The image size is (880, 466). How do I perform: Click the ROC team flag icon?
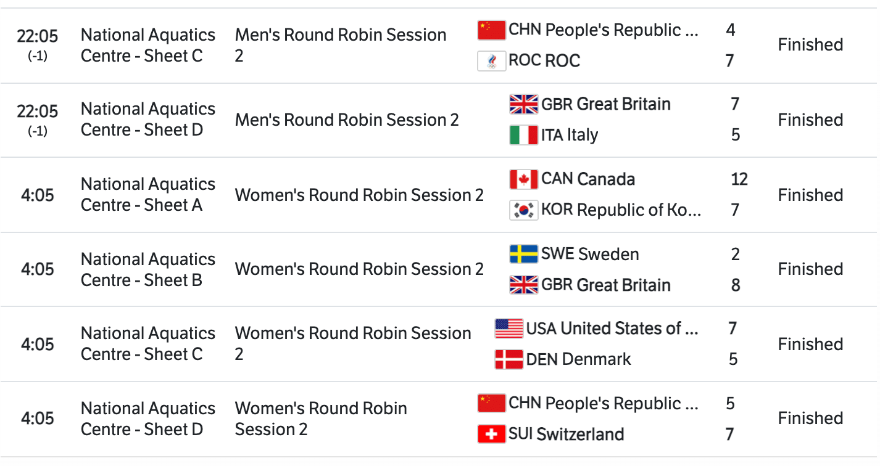click(491, 60)
